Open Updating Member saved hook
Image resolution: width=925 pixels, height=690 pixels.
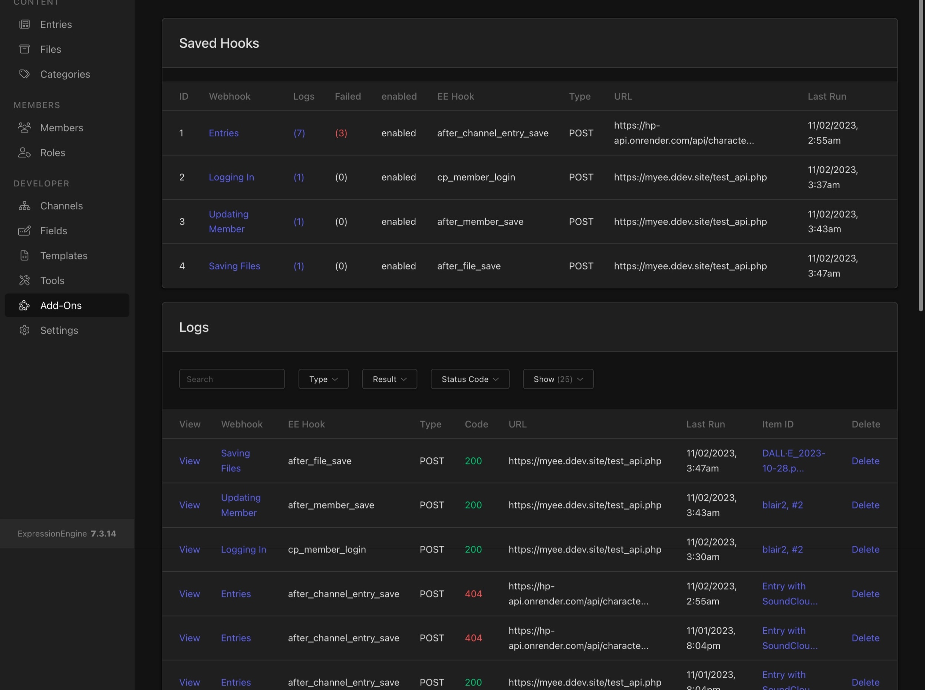click(228, 221)
